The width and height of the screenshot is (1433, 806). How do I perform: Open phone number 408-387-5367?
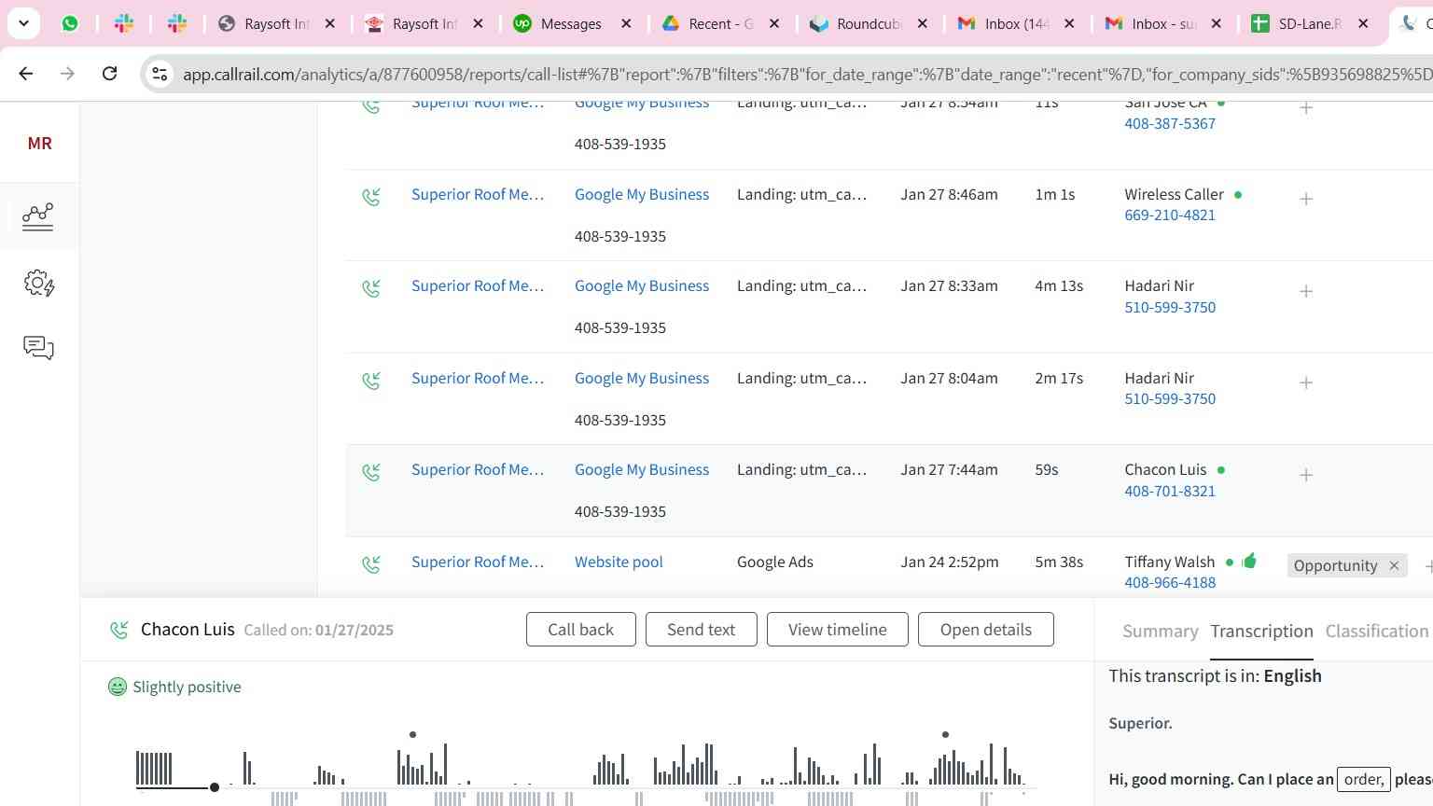[1170, 123]
